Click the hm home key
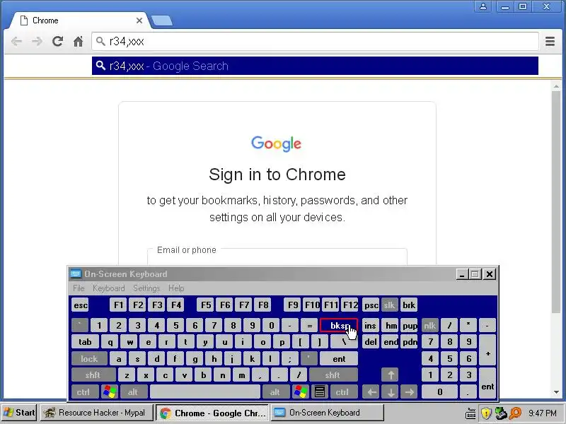The image size is (566, 424). click(x=390, y=325)
